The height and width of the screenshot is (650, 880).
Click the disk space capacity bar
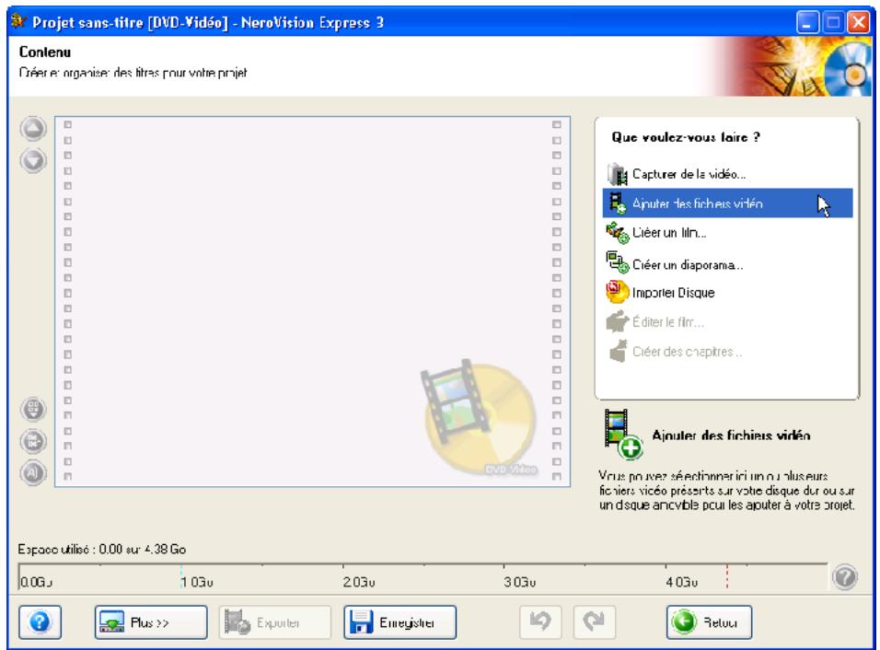(x=423, y=576)
